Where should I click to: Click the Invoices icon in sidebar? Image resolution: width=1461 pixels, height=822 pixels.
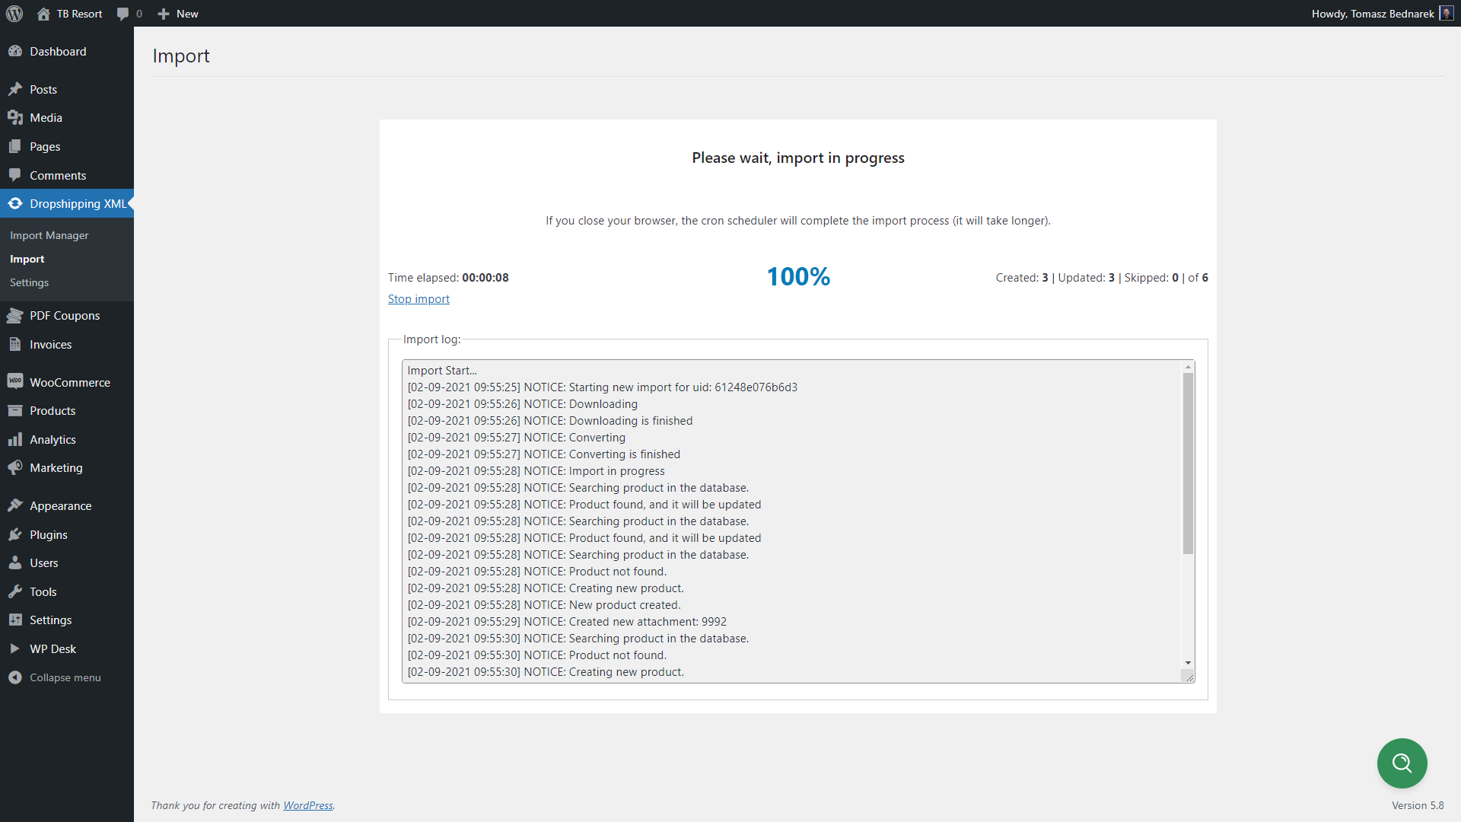15,344
